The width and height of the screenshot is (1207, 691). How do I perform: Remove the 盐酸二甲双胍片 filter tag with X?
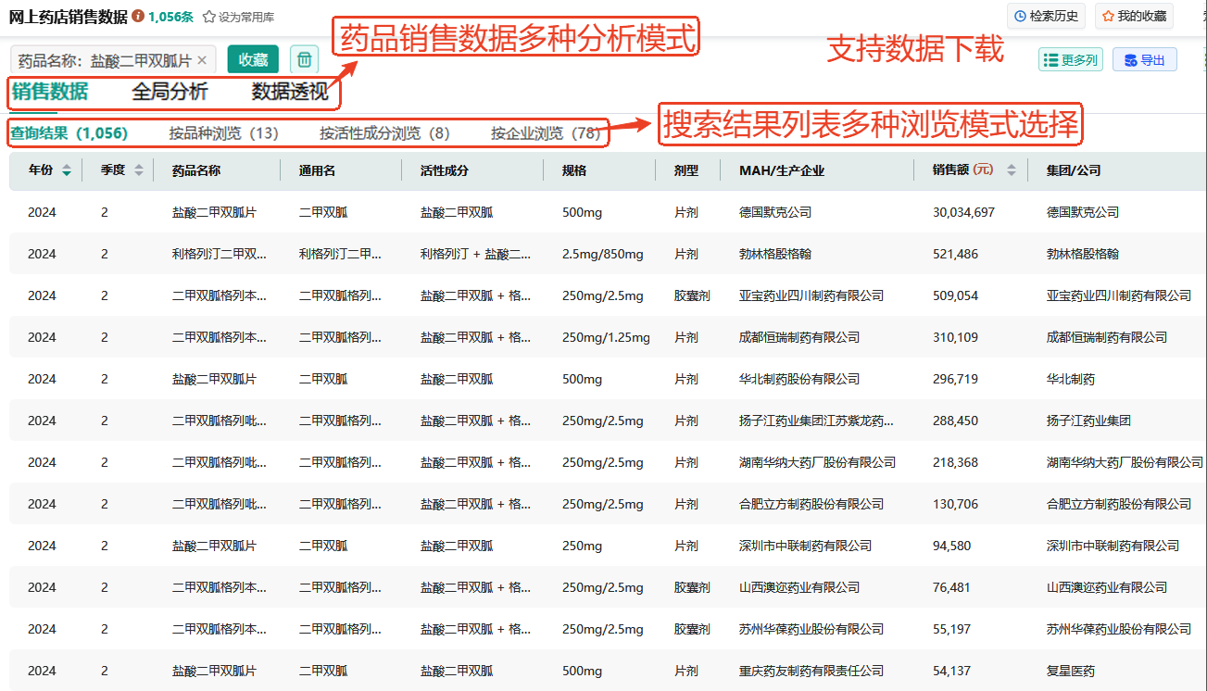203,60
